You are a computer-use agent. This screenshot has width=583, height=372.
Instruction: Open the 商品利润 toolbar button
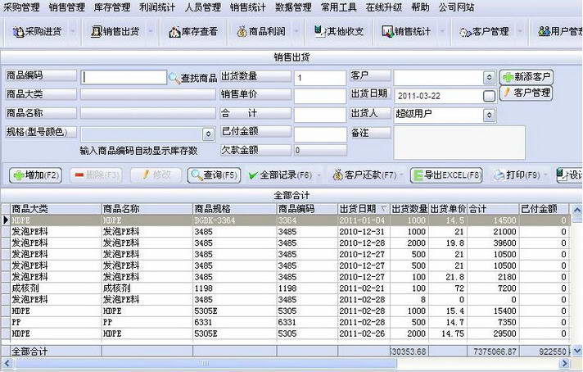(x=261, y=32)
